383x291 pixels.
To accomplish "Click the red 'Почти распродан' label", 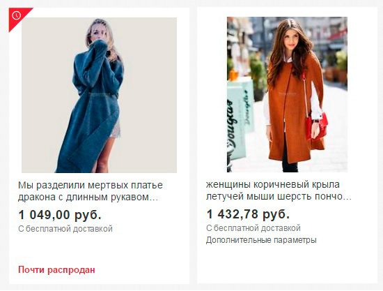I will (x=56, y=270).
